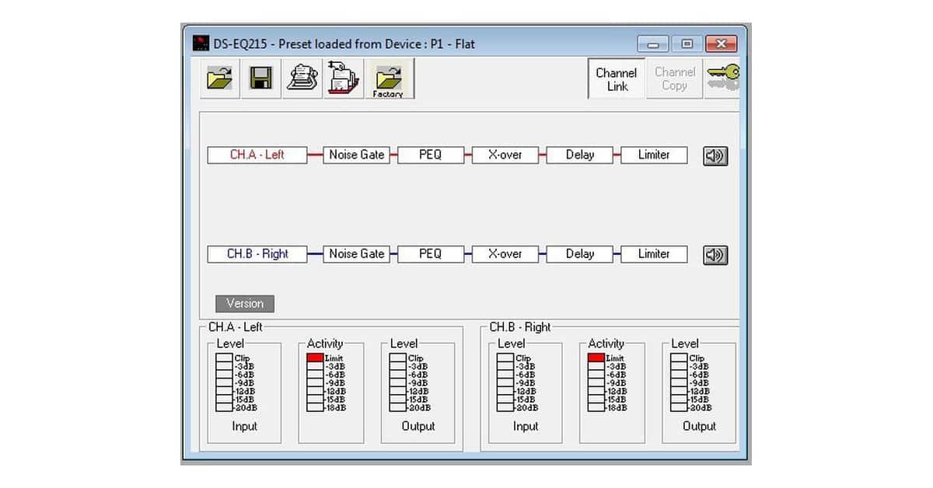Click the device document transfer icon
This screenshot has width=933, height=488.
(343, 78)
